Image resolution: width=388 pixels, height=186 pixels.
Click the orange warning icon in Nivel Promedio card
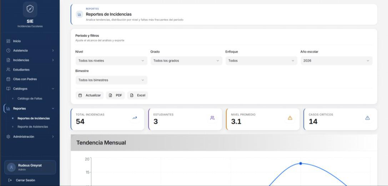(x=290, y=118)
